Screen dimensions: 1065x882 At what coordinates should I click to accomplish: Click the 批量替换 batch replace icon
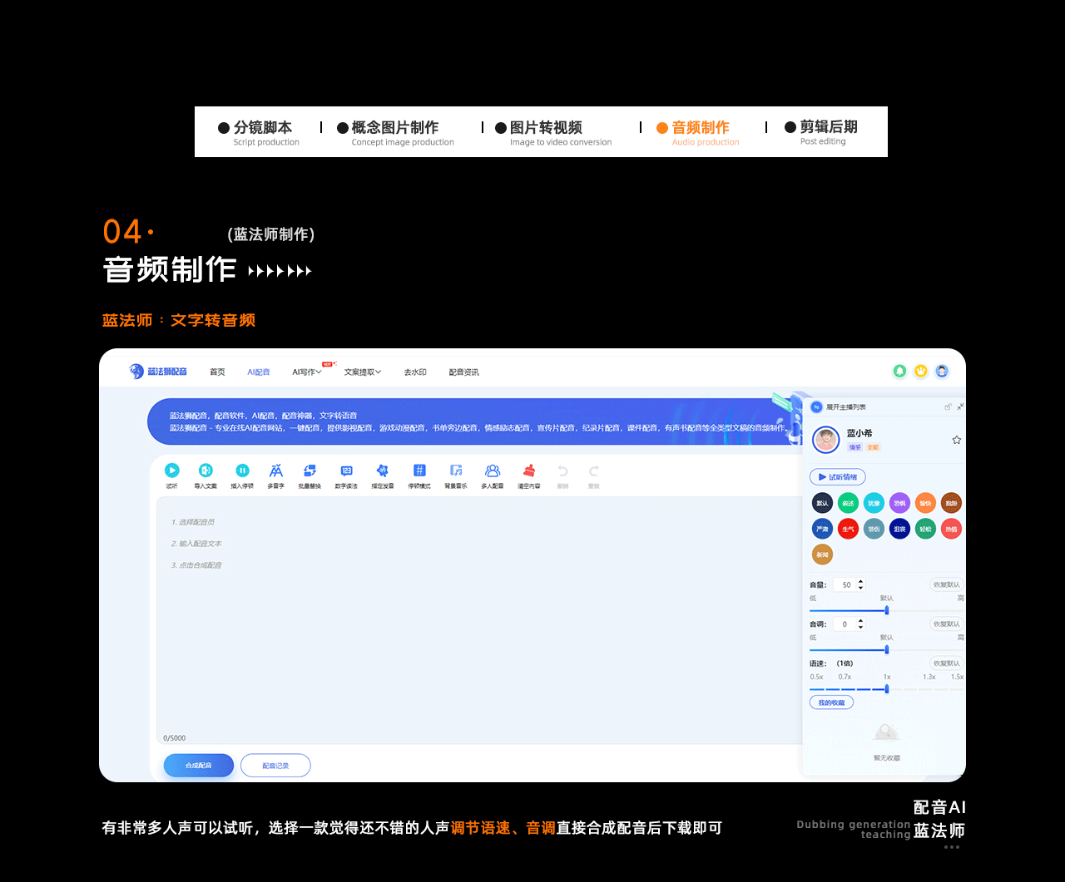click(x=310, y=471)
